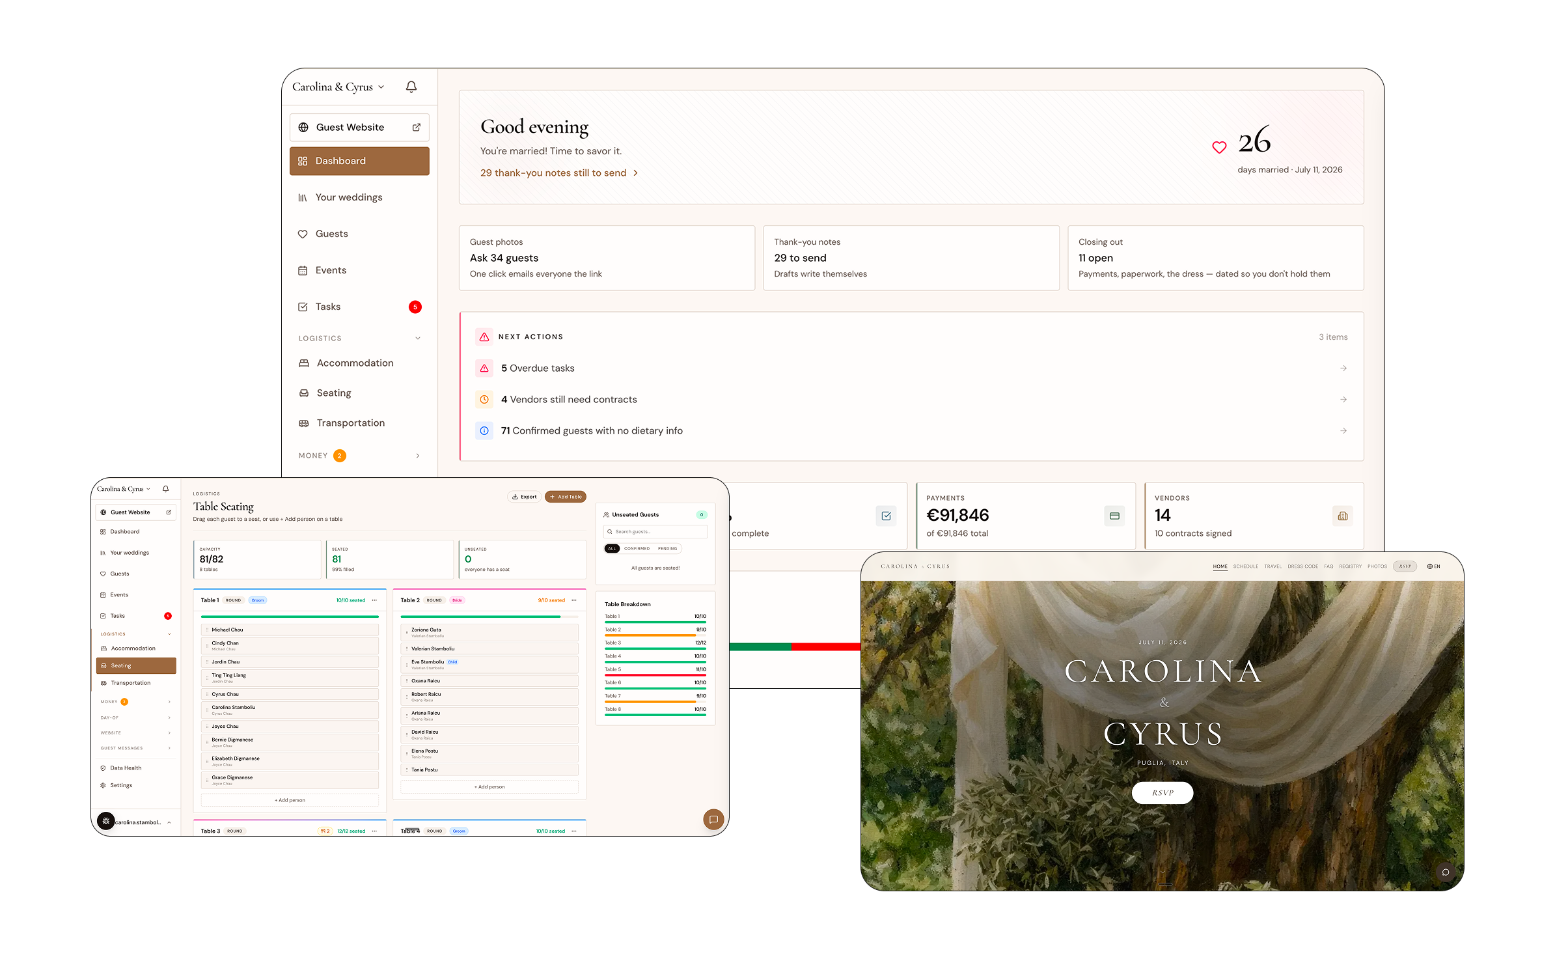
Task: Open Data Health shield icon in seating sidebar
Action: (x=103, y=768)
